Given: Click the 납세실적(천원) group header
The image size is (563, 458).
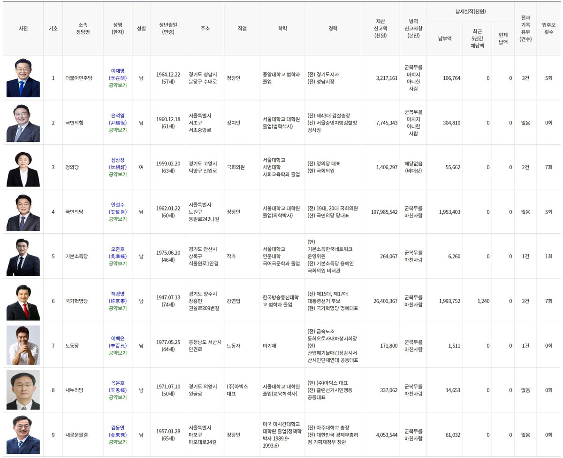Looking at the screenshot, I should 471,11.
